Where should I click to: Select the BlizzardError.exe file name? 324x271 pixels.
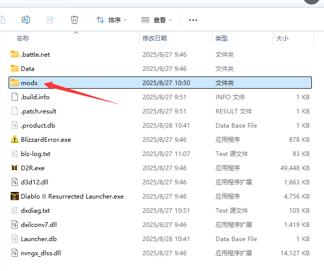pos(46,139)
